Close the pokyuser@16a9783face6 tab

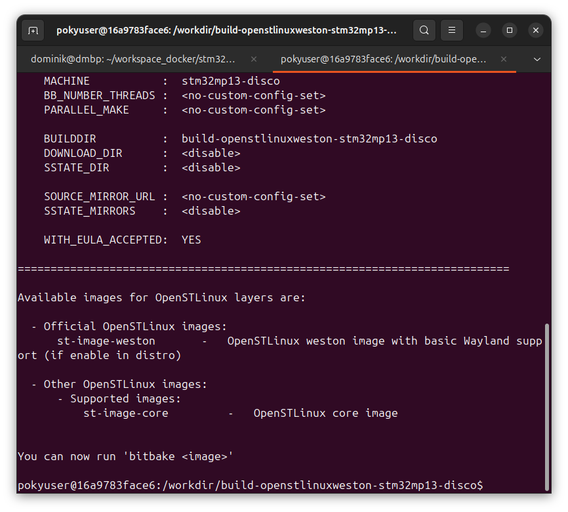[504, 59]
